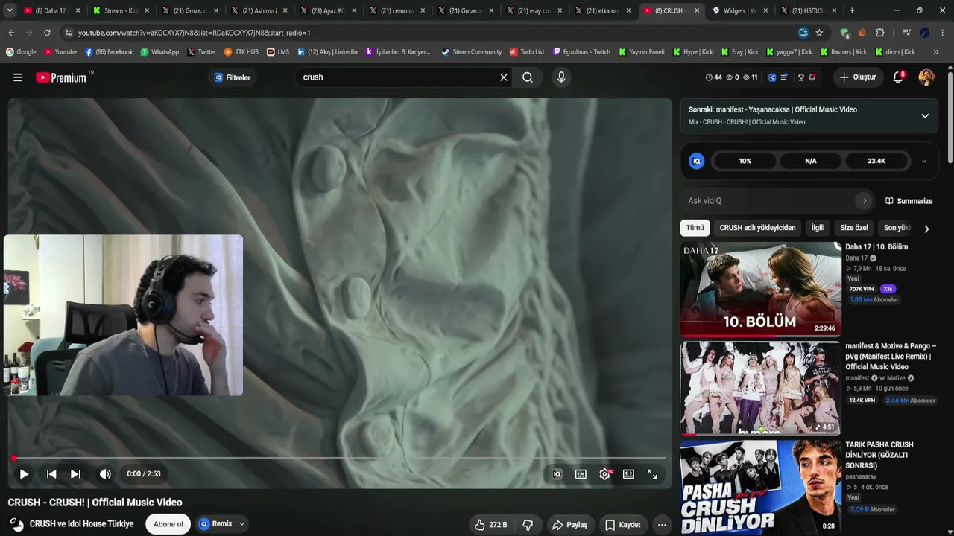Screen dimensions: 954x536
Task: Skip to the next video
Action: [x=75, y=474]
